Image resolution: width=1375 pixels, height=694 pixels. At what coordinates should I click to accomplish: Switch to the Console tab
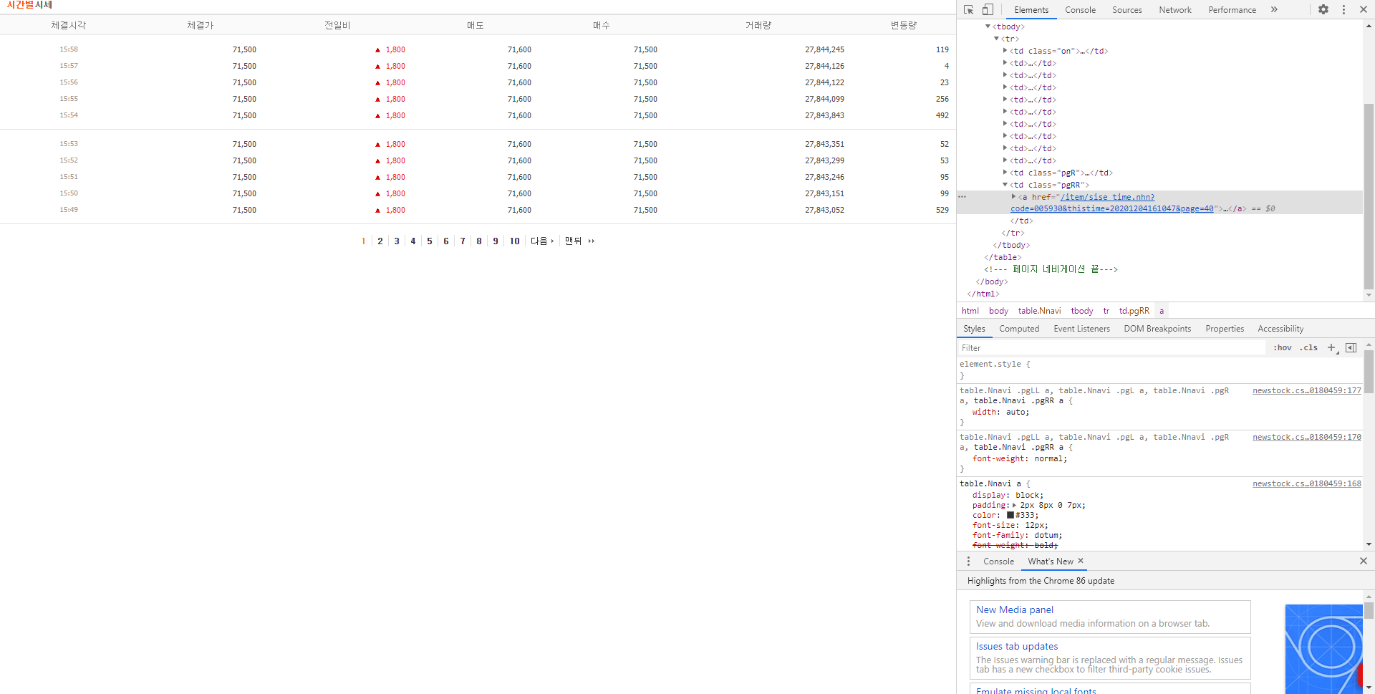pyautogui.click(x=1080, y=10)
